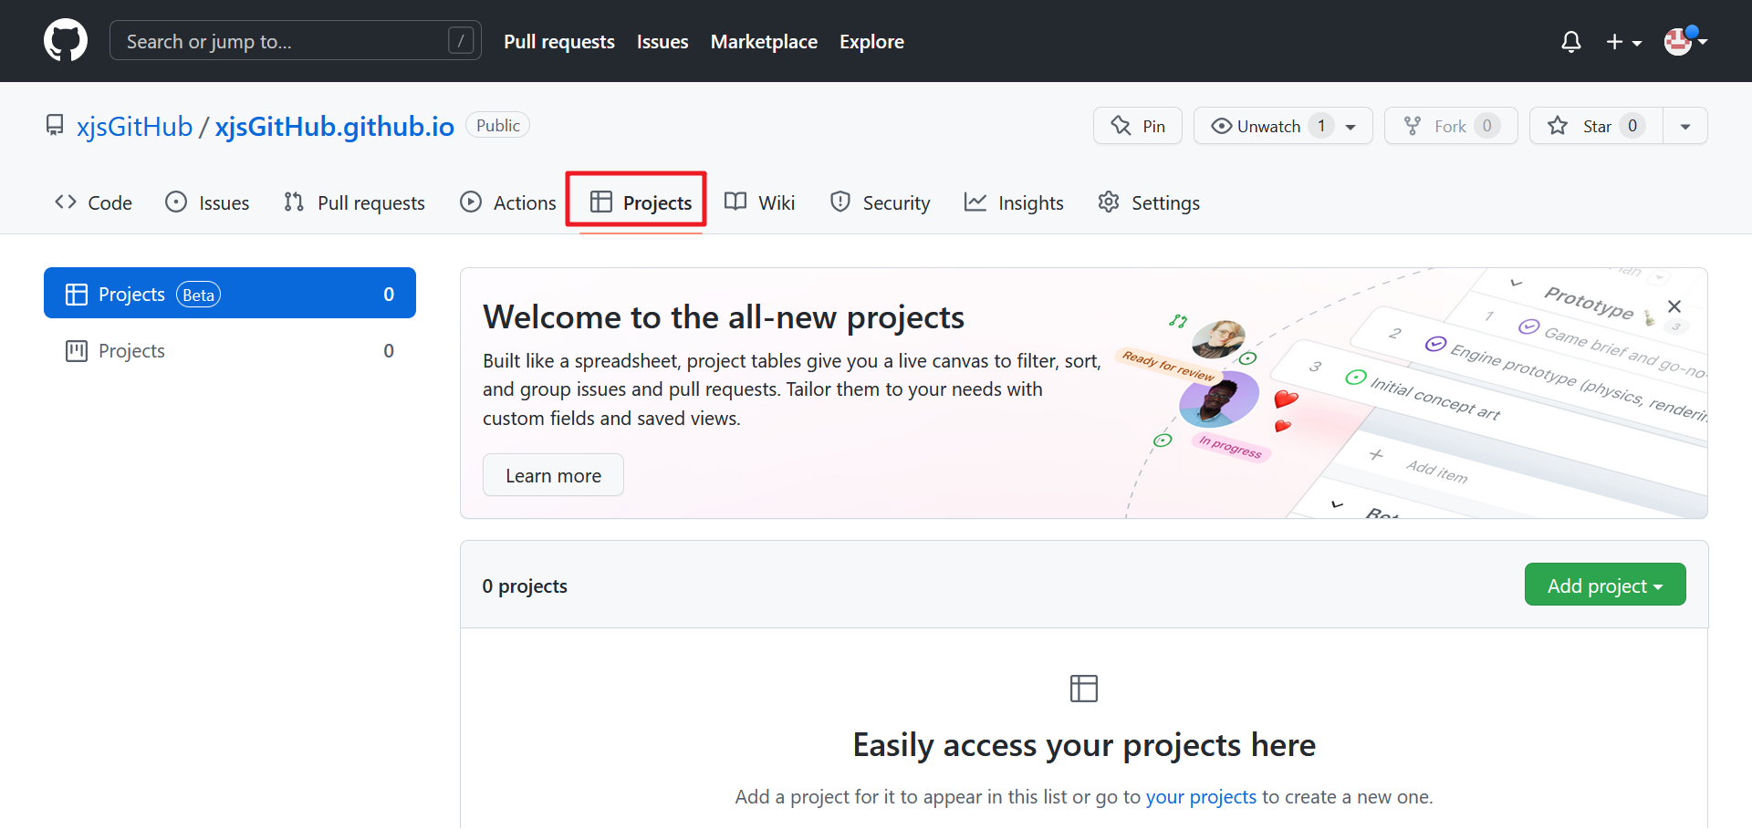Focus the Search or jump to field
1752x829 pixels.
pyautogui.click(x=296, y=41)
